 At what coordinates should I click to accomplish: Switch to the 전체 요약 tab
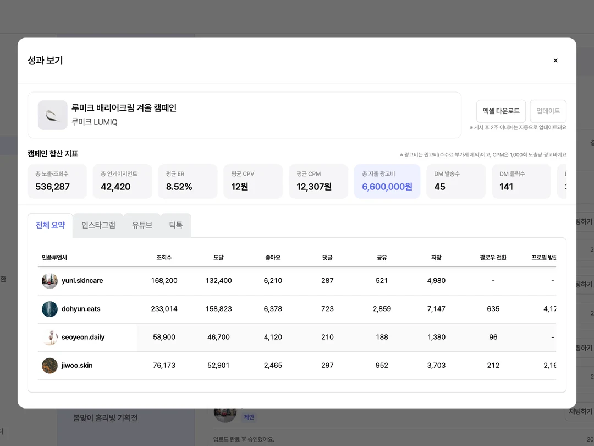click(50, 225)
